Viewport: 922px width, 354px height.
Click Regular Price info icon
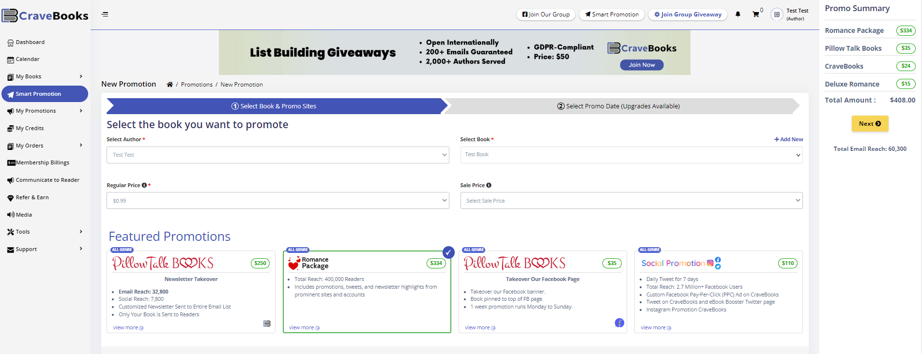144,185
